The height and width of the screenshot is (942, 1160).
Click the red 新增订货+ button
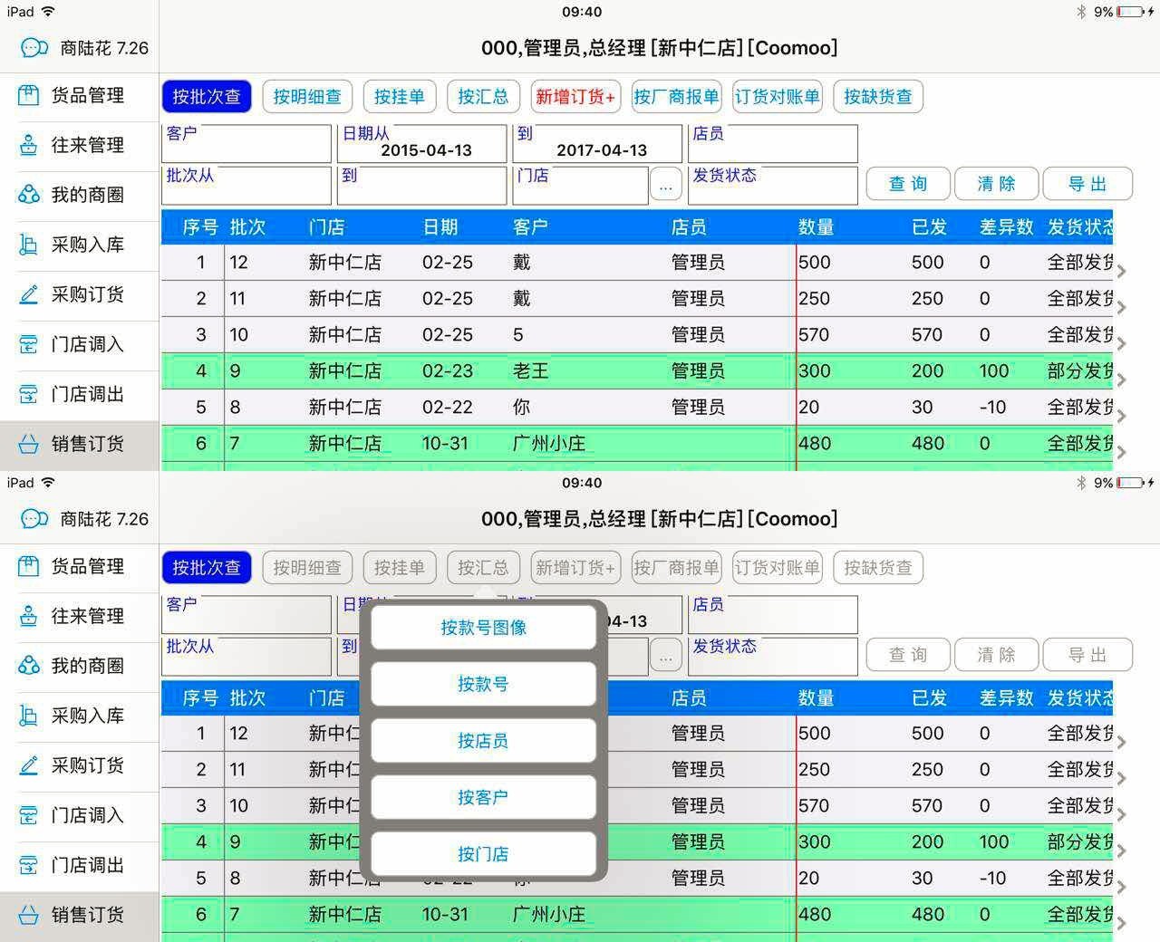tap(575, 97)
